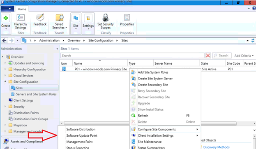The width and height of the screenshot is (256, 149).
Task: Sort the list by Server Name column
Action: [177, 63]
